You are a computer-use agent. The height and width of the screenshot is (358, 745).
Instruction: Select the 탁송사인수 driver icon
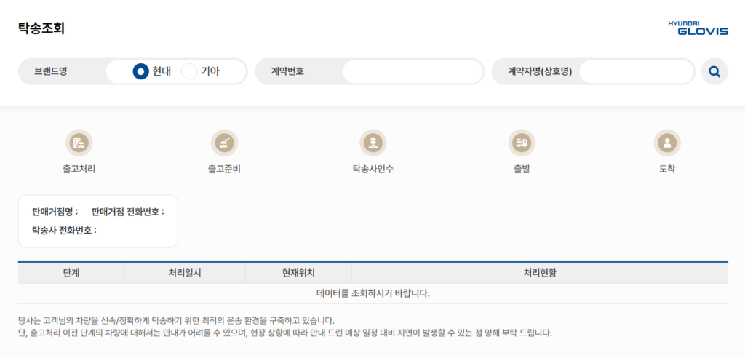click(x=372, y=143)
